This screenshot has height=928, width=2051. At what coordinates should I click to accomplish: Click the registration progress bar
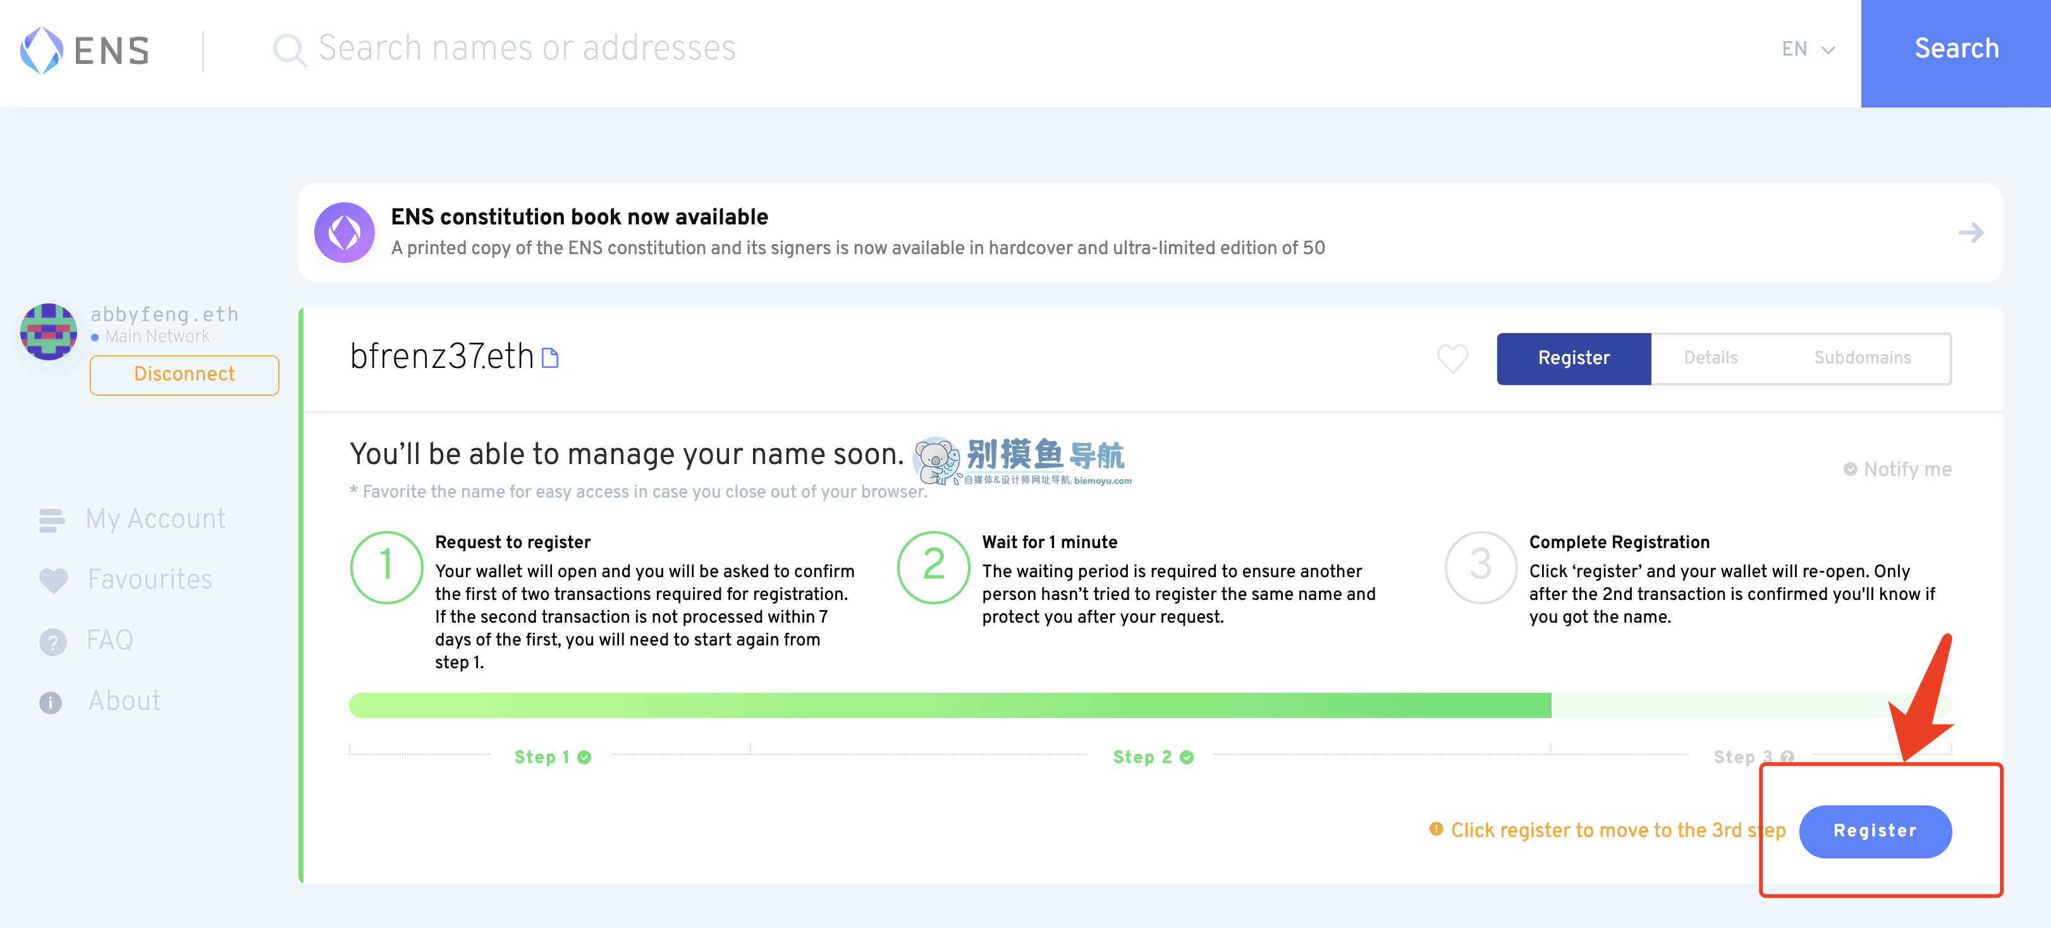(1149, 705)
